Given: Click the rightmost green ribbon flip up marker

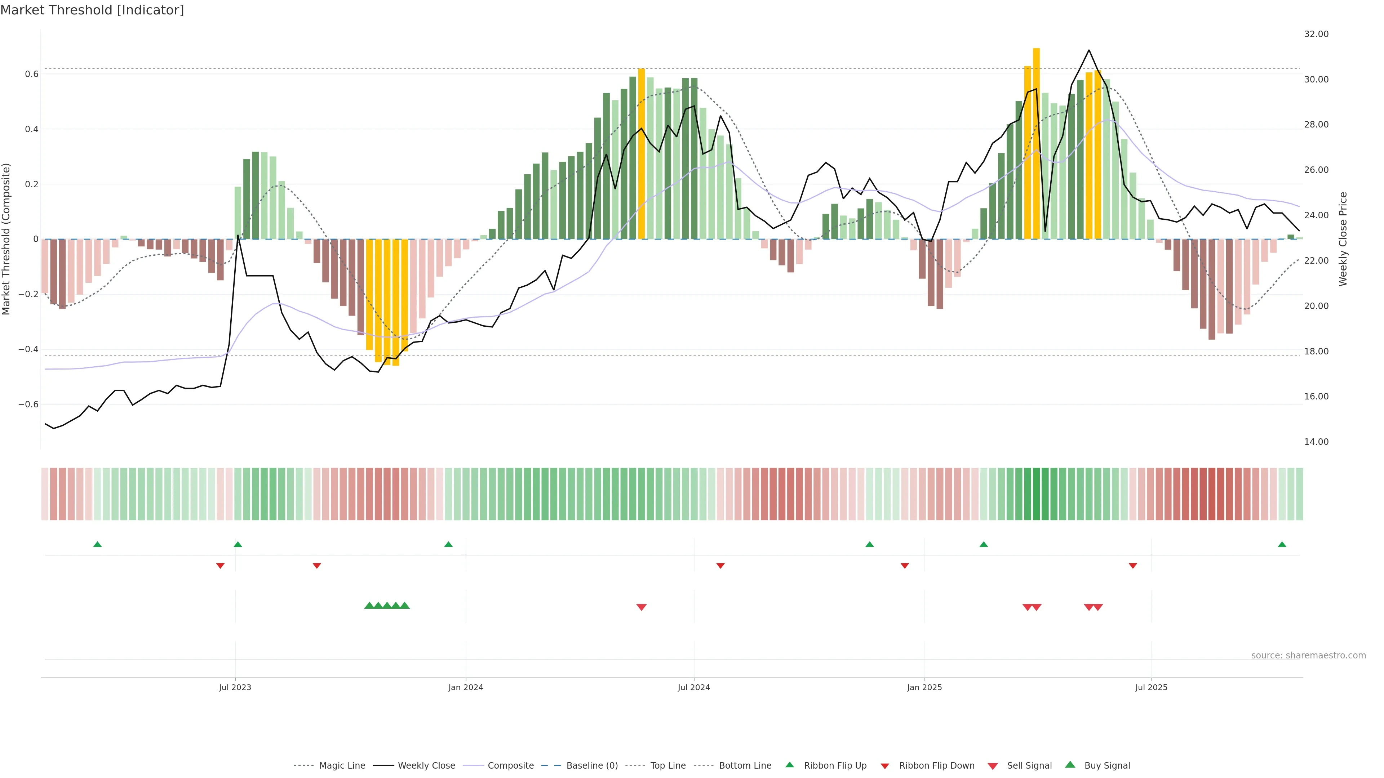Looking at the screenshot, I should (x=1282, y=545).
